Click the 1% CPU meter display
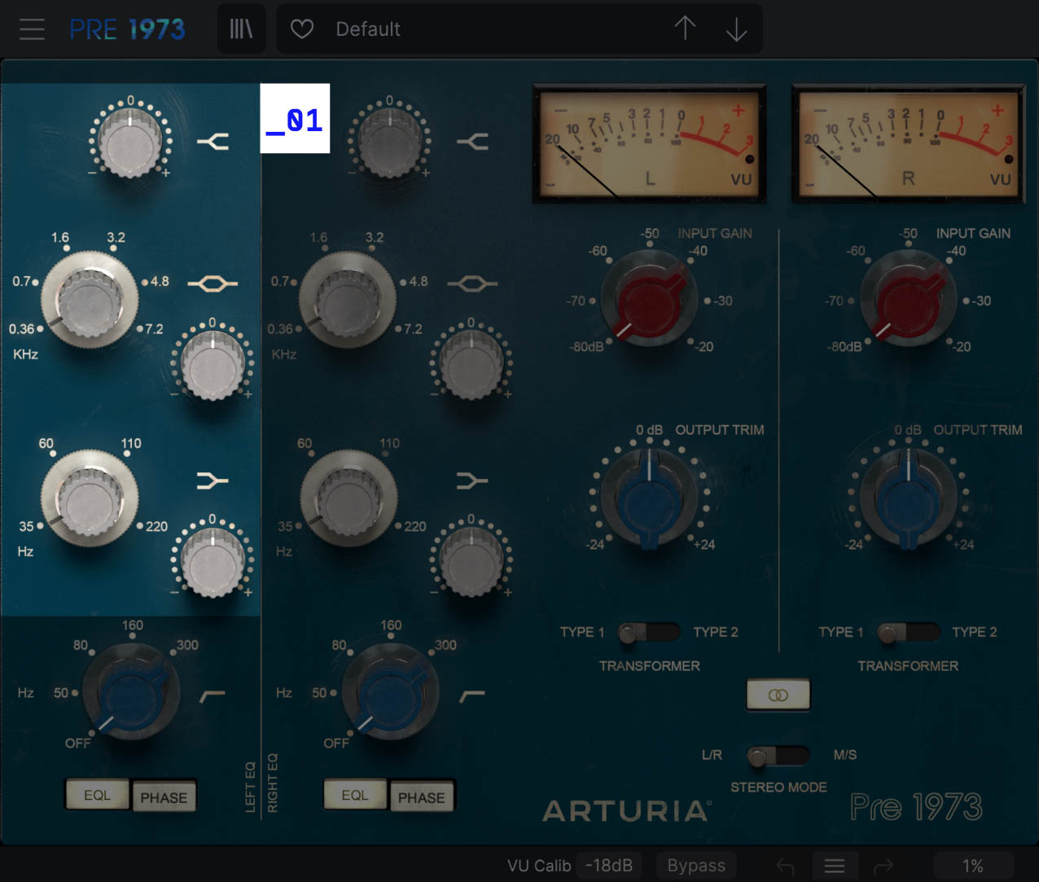The height and width of the screenshot is (882, 1039). (x=972, y=866)
